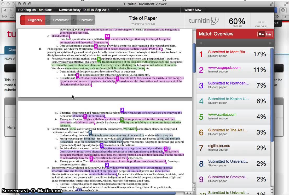The image size is (289, 195).
Task: Click the turnitin logo in header
Action: point(204,21)
